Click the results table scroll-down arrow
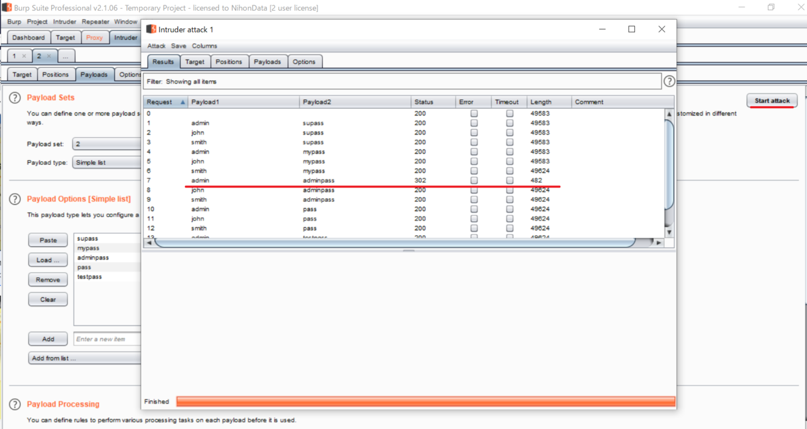The width and height of the screenshot is (807, 429). [668, 231]
